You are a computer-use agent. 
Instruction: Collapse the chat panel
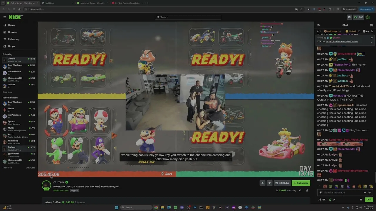(x=319, y=25)
